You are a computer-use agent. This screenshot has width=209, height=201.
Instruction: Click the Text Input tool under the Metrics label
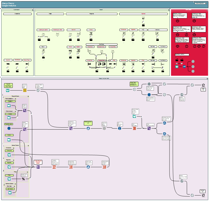[9, 140]
